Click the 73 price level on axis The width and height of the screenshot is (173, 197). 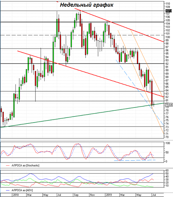tap(167, 127)
